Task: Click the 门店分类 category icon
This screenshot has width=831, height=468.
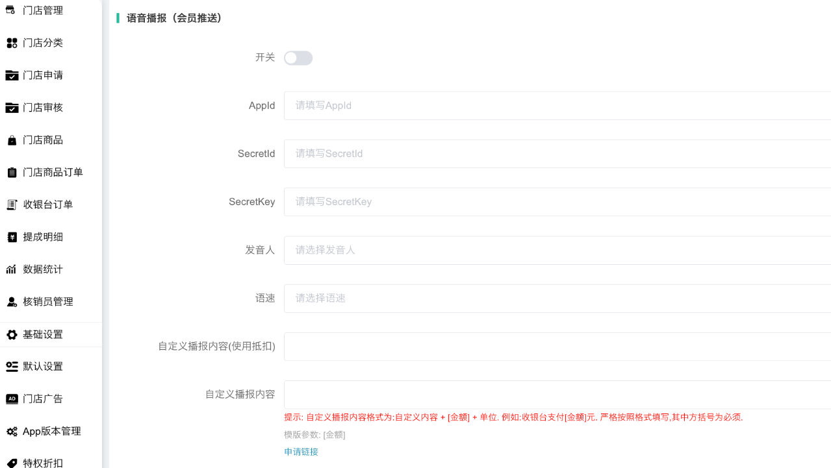Action: point(11,43)
